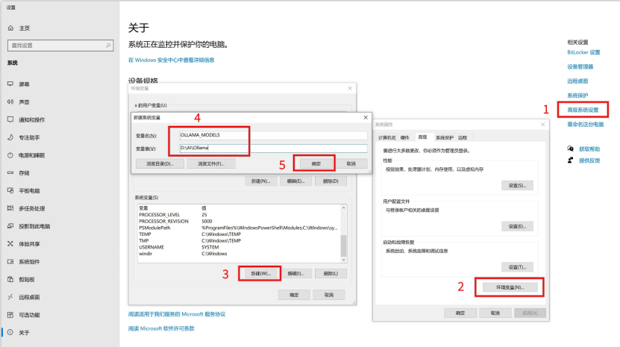Select the USERNAME system variable row
The height and width of the screenshot is (347, 620).
tap(239, 247)
